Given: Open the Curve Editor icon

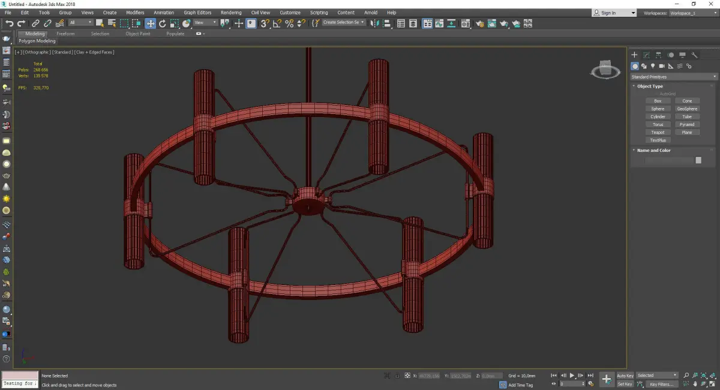Looking at the screenshot, I should pos(439,23).
